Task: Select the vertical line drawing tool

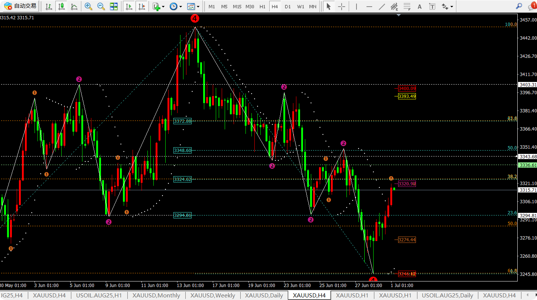Action: [357, 6]
